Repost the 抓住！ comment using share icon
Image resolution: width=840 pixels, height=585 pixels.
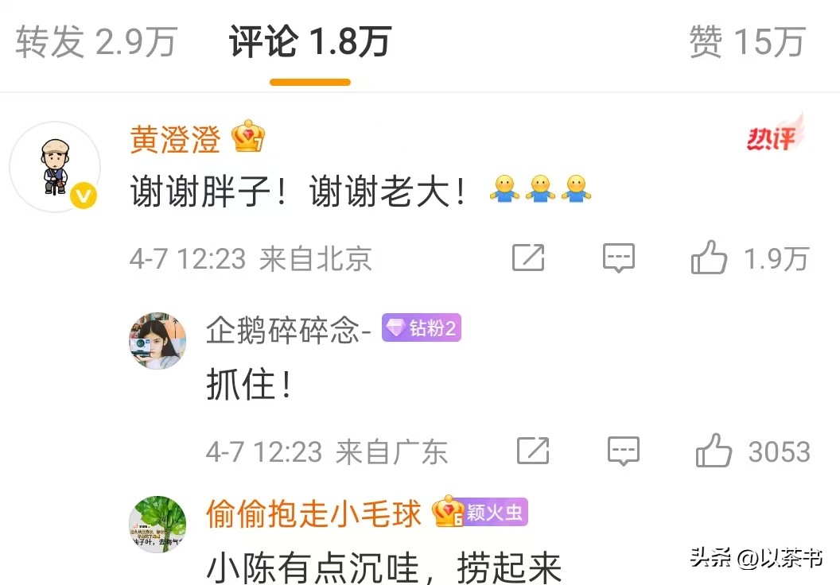[x=533, y=450]
